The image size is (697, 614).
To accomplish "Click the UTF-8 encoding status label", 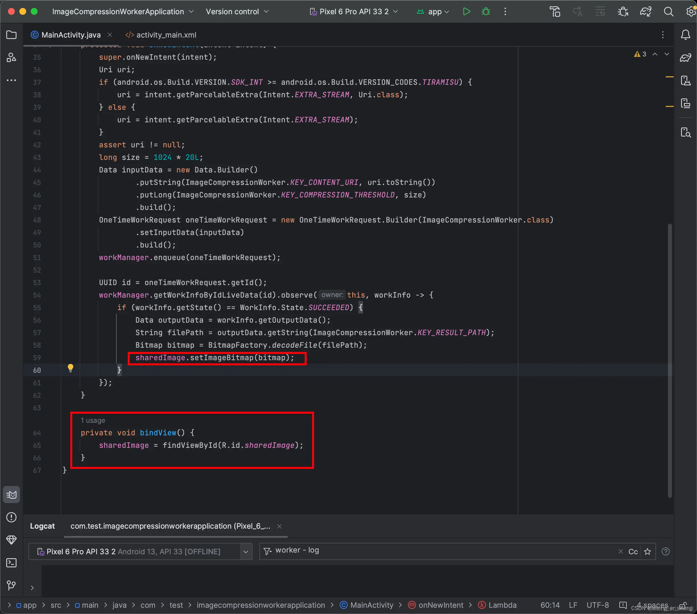I will (x=597, y=605).
